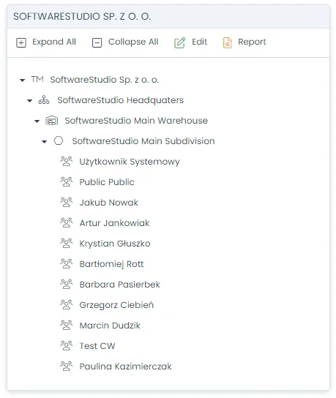Click the Expand All plus icon
Screen dimensions: 336x398
coord(21,42)
